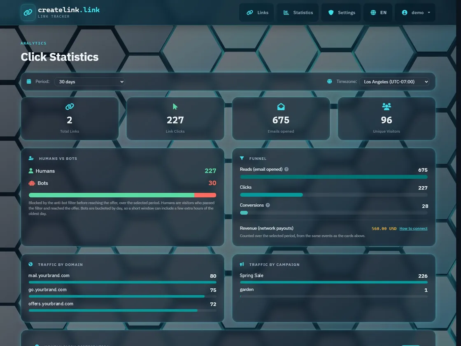Open the Timezone Los Angeles dropdown
The width and height of the screenshot is (461, 346).
pyautogui.click(x=394, y=82)
